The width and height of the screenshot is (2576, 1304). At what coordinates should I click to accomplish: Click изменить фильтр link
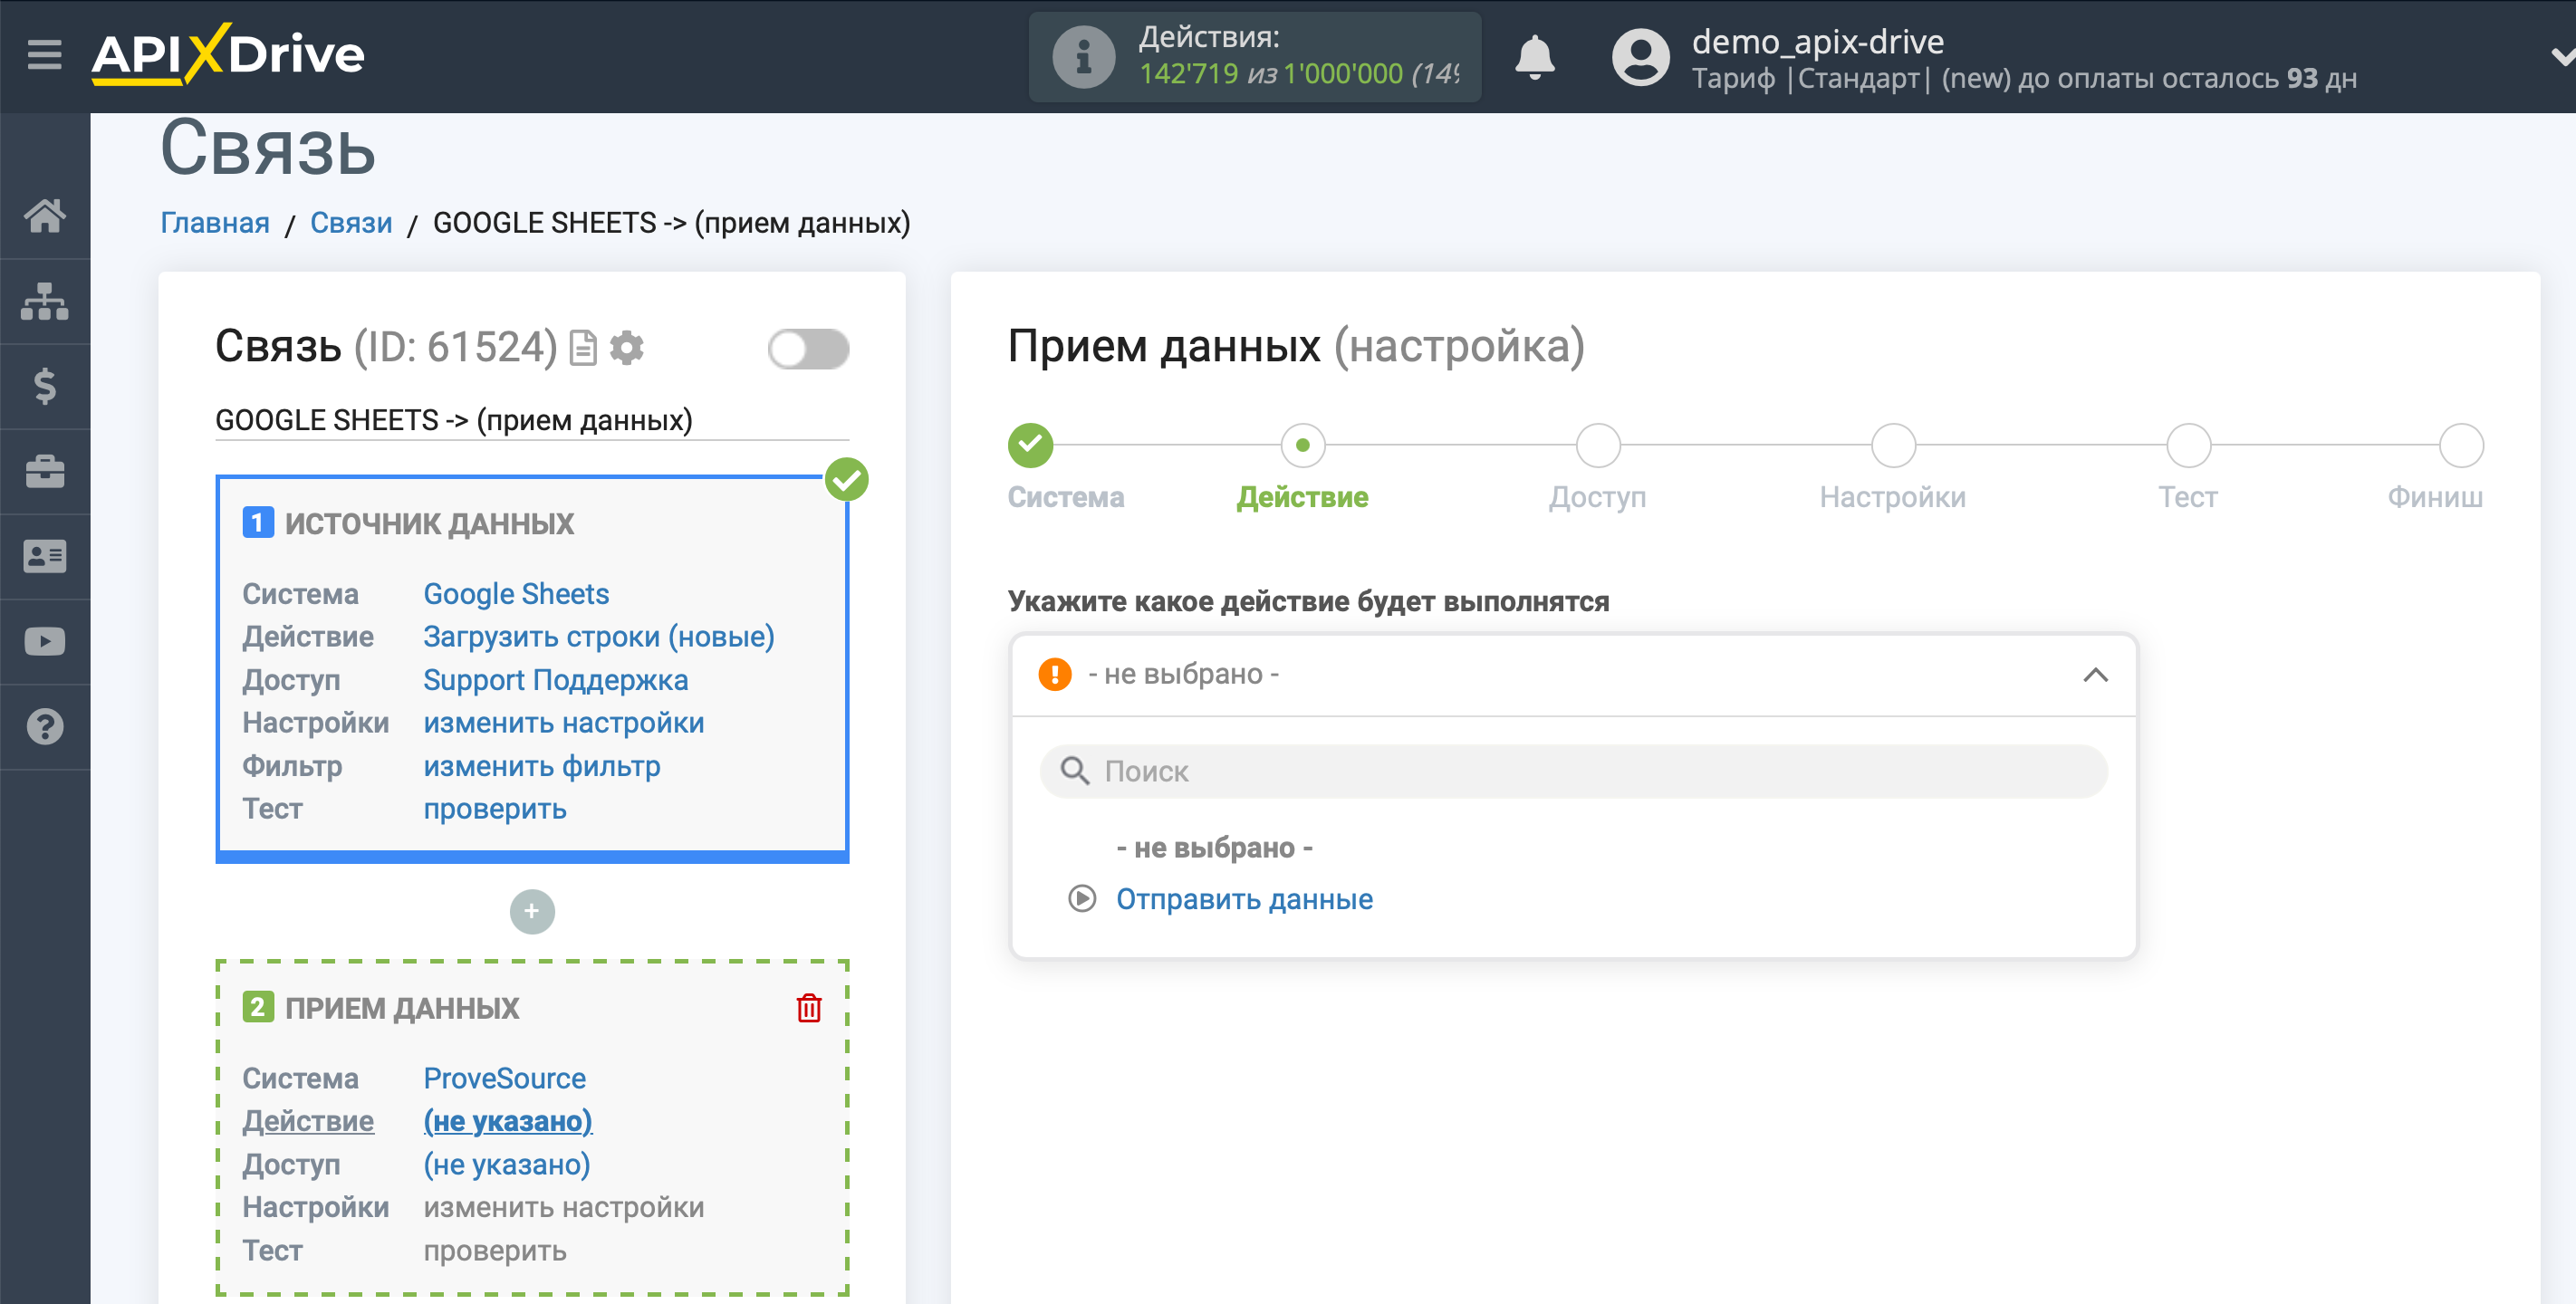[x=542, y=766]
